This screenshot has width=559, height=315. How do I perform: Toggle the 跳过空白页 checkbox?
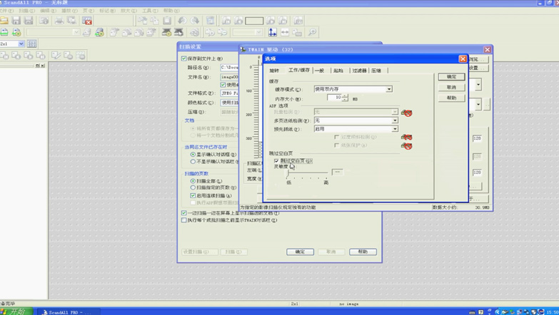click(277, 161)
